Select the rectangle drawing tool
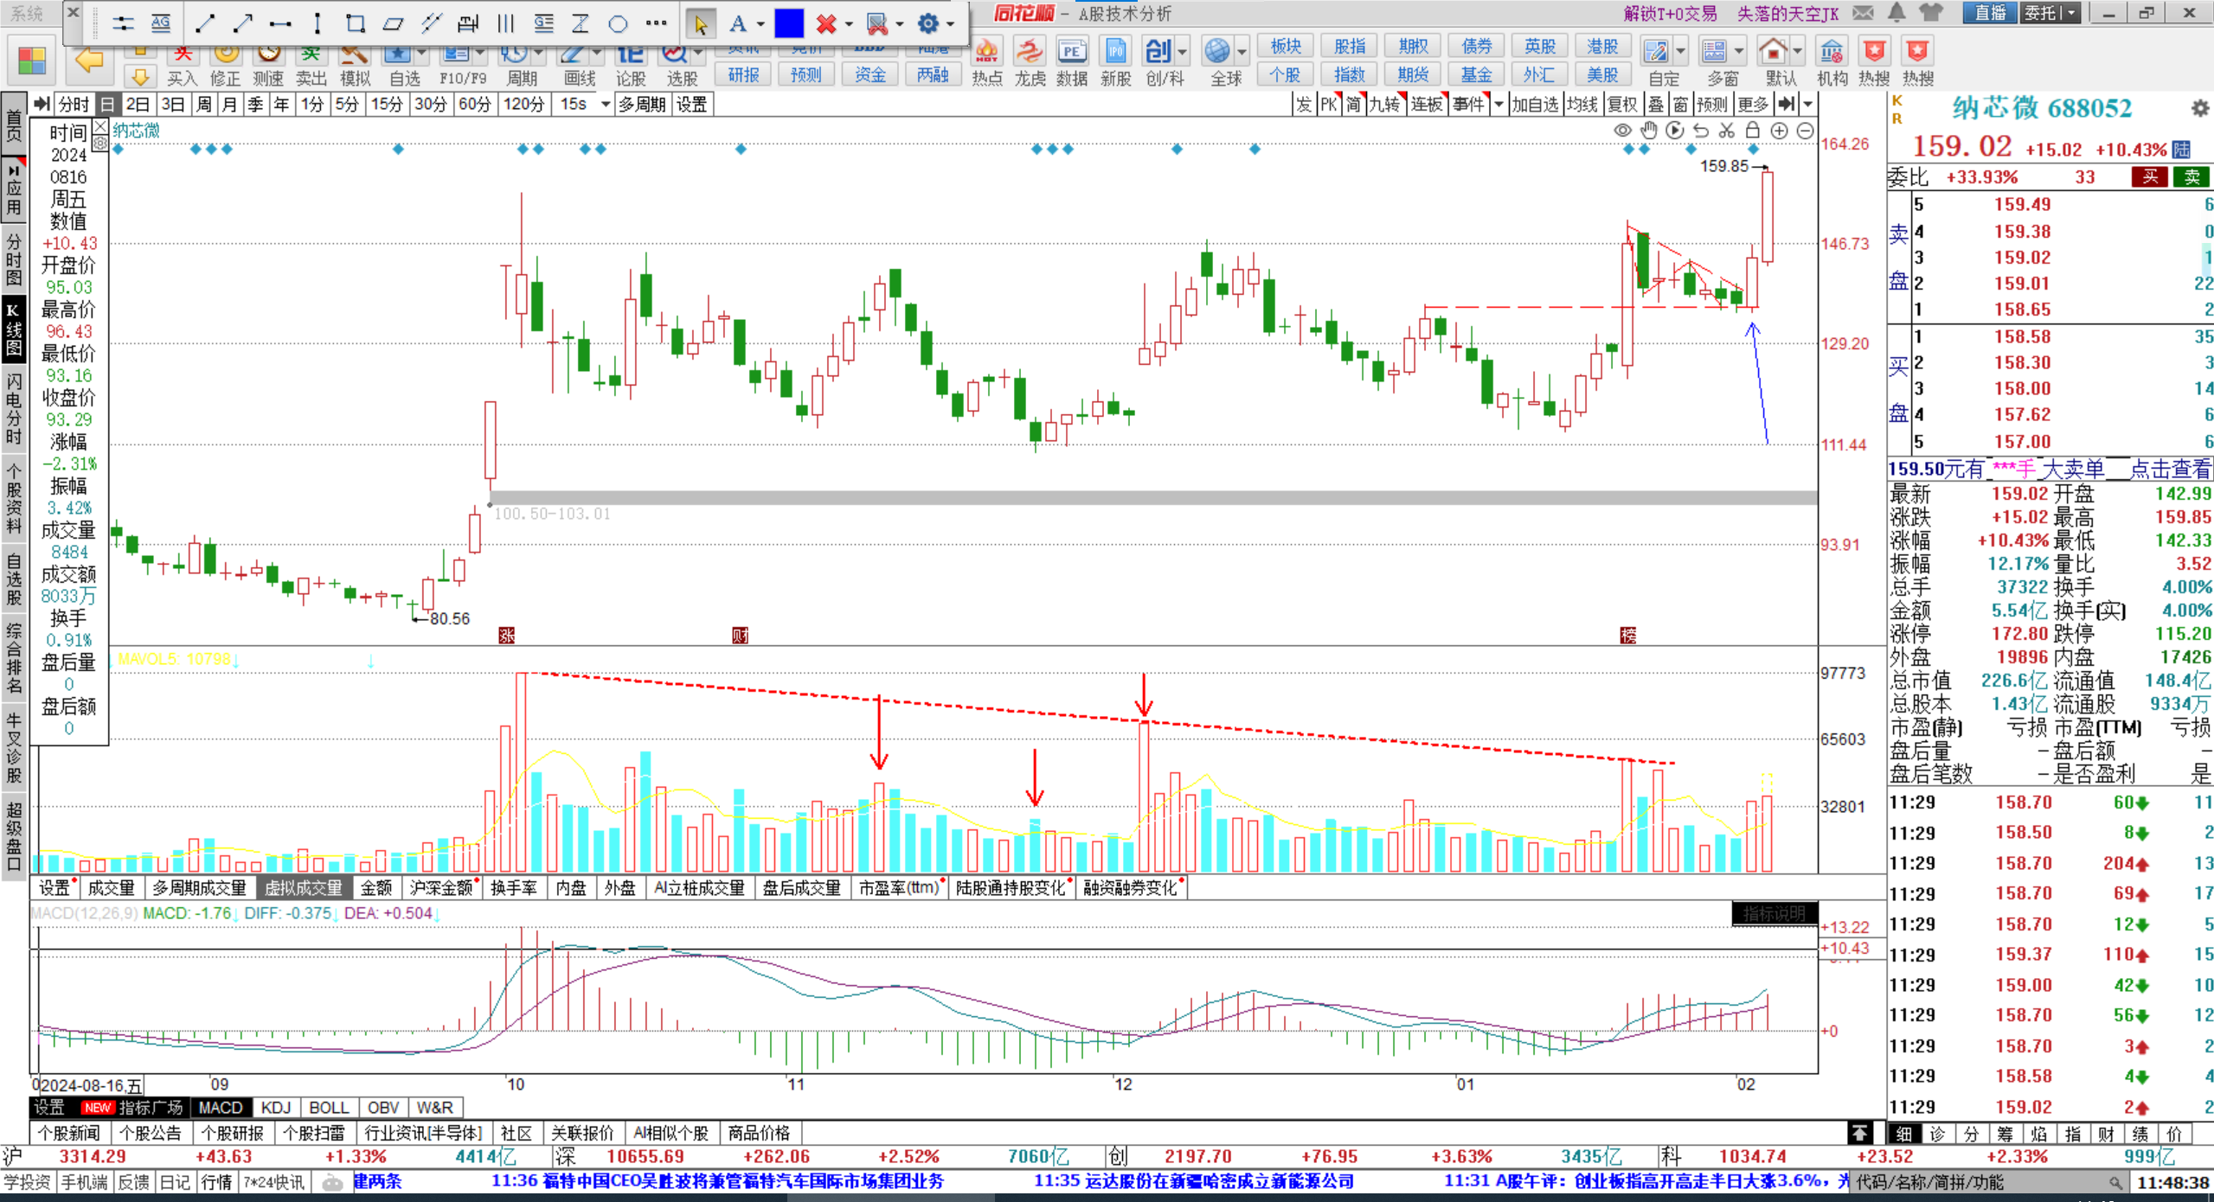2214x1202 pixels. pyautogui.click(x=355, y=23)
